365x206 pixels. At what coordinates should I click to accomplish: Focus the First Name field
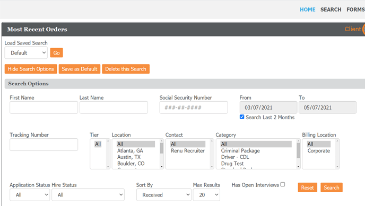point(44,108)
